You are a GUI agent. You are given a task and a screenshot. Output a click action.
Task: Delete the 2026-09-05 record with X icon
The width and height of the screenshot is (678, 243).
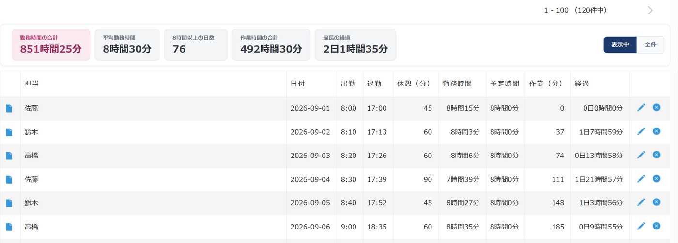[x=656, y=202]
